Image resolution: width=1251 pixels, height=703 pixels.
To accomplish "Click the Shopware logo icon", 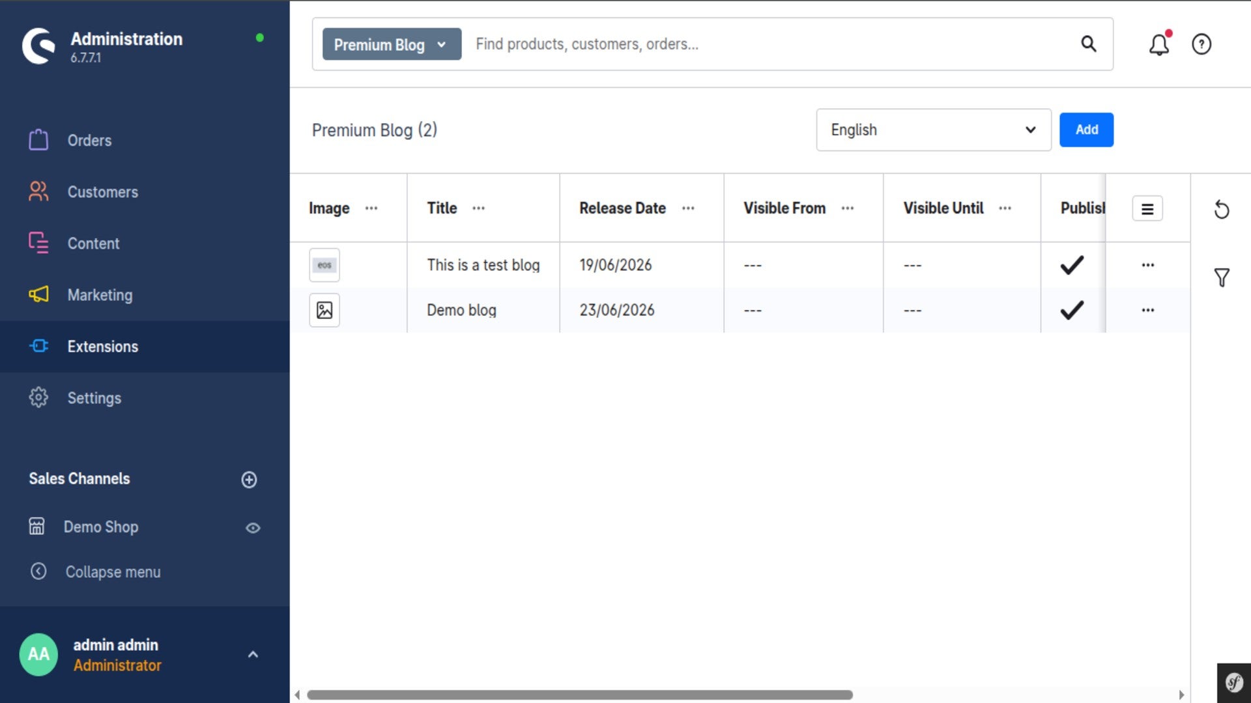I will click(x=39, y=46).
